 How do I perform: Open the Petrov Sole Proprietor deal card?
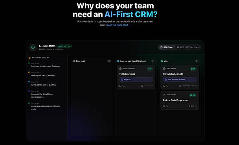[x=180, y=100]
